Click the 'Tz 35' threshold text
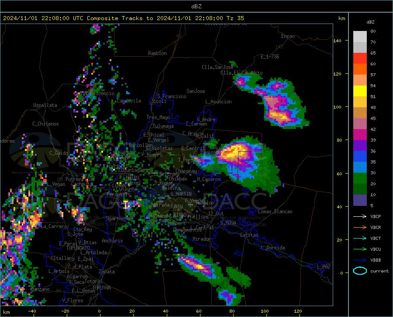The width and height of the screenshot is (393, 317). click(x=235, y=18)
